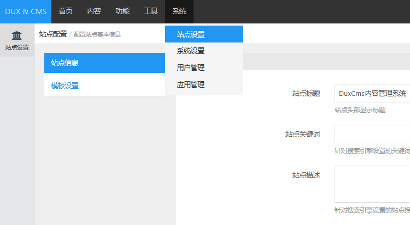Go to 用户管理 from the dropdown
The image size is (410, 225).
pyautogui.click(x=191, y=68)
